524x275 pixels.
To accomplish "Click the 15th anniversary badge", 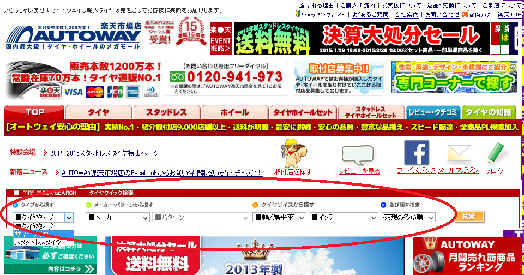I will click(191, 32).
